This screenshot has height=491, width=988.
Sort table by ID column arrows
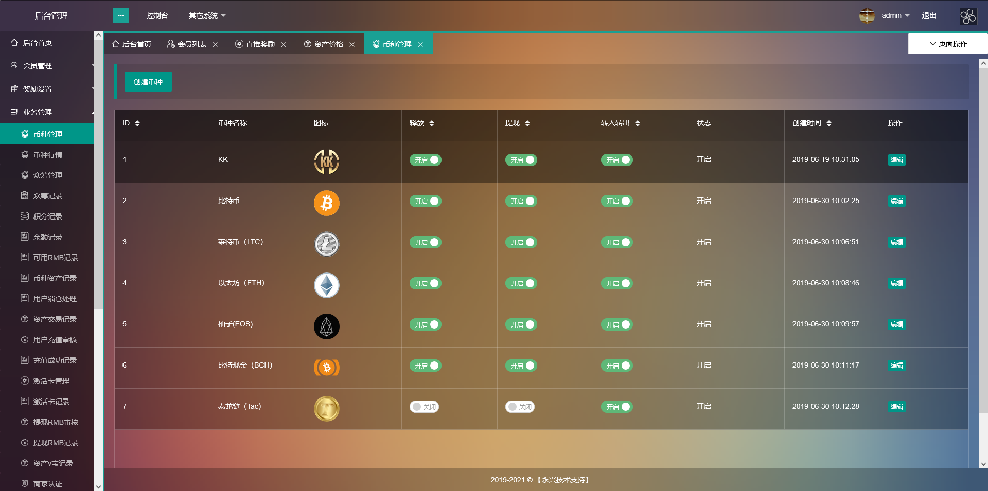click(137, 123)
